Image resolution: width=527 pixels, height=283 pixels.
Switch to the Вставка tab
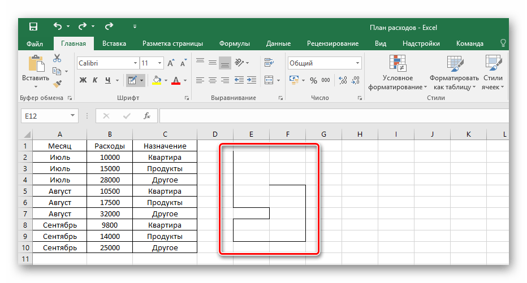pyautogui.click(x=114, y=43)
